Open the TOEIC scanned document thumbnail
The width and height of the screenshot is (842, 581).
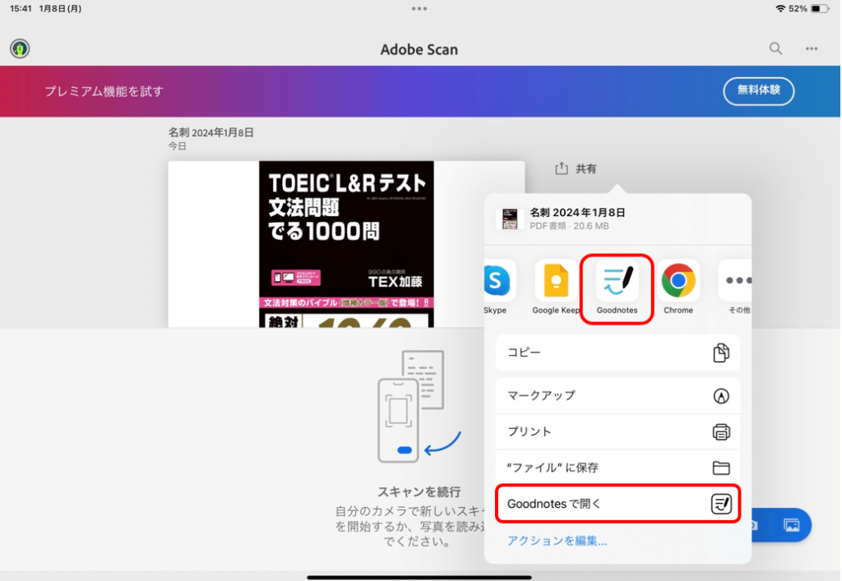346,244
